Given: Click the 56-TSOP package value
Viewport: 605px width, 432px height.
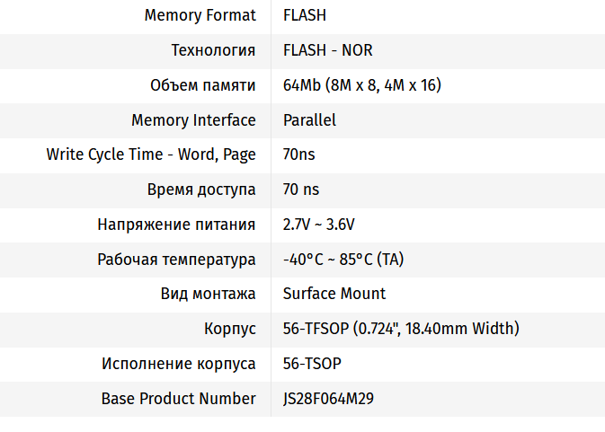Looking at the screenshot, I should click(x=312, y=364).
